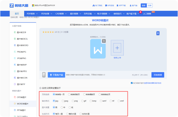Image resolution: width=178 pixels, height=117 pixels.
Task: Choose gif as output format
Action: tap(82, 101)
